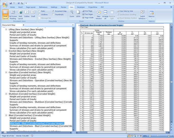Enable the Ruler checkbox
Image resolution: width=174 pixels, height=138 pixels.
39,11
